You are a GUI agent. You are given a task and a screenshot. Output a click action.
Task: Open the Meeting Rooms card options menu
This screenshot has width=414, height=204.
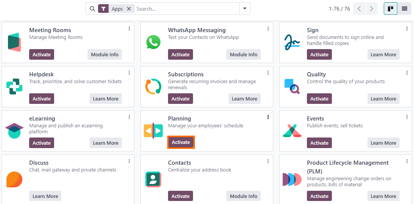tap(129, 28)
